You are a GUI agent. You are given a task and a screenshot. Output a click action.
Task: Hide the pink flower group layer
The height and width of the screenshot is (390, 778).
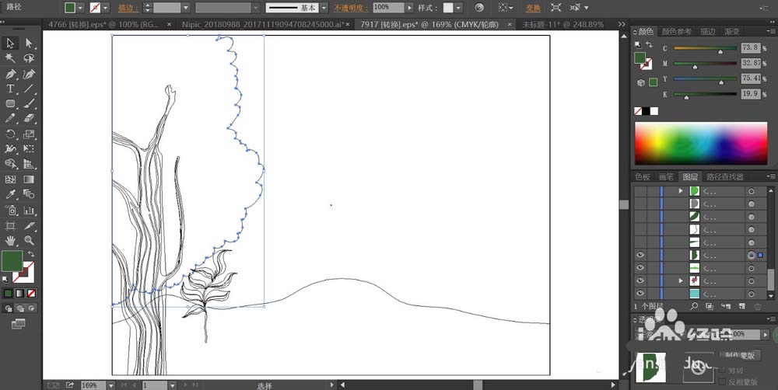pyautogui.click(x=640, y=281)
